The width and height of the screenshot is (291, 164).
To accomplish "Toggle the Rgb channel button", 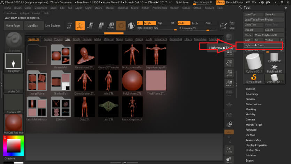I will click(x=160, y=23).
